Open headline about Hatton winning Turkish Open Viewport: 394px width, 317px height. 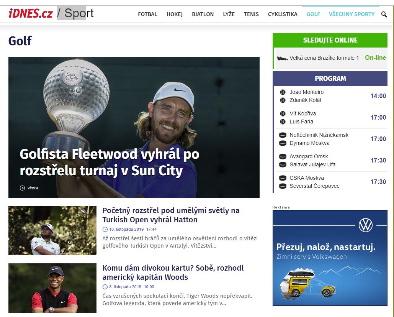(x=171, y=215)
